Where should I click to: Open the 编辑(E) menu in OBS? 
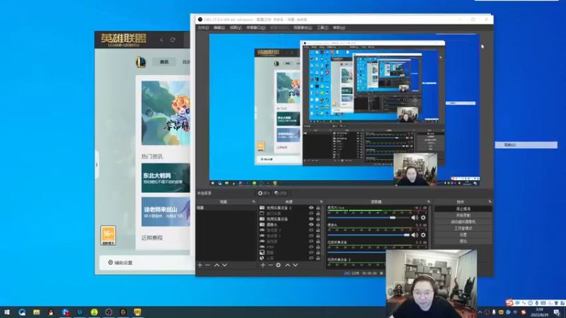(219, 28)
